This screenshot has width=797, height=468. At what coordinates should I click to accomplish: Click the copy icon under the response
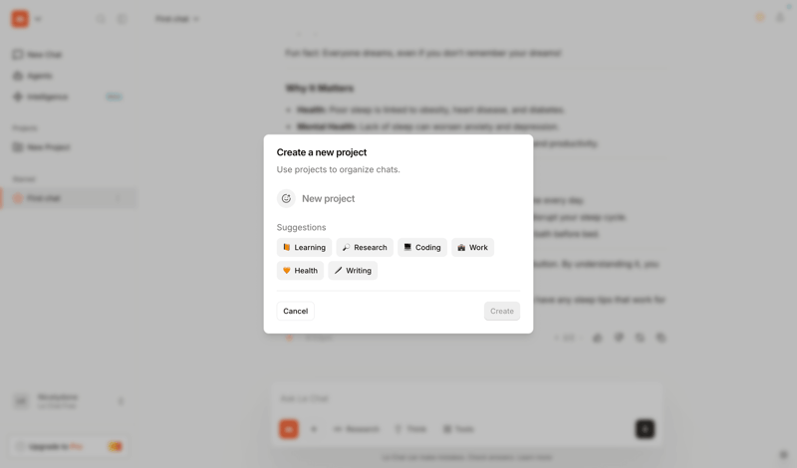661,338
